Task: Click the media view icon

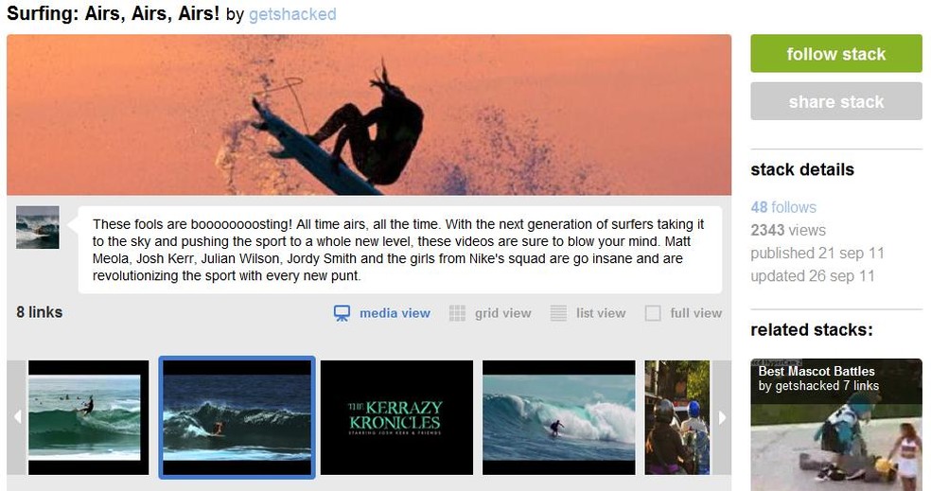Action: [342, 313]
